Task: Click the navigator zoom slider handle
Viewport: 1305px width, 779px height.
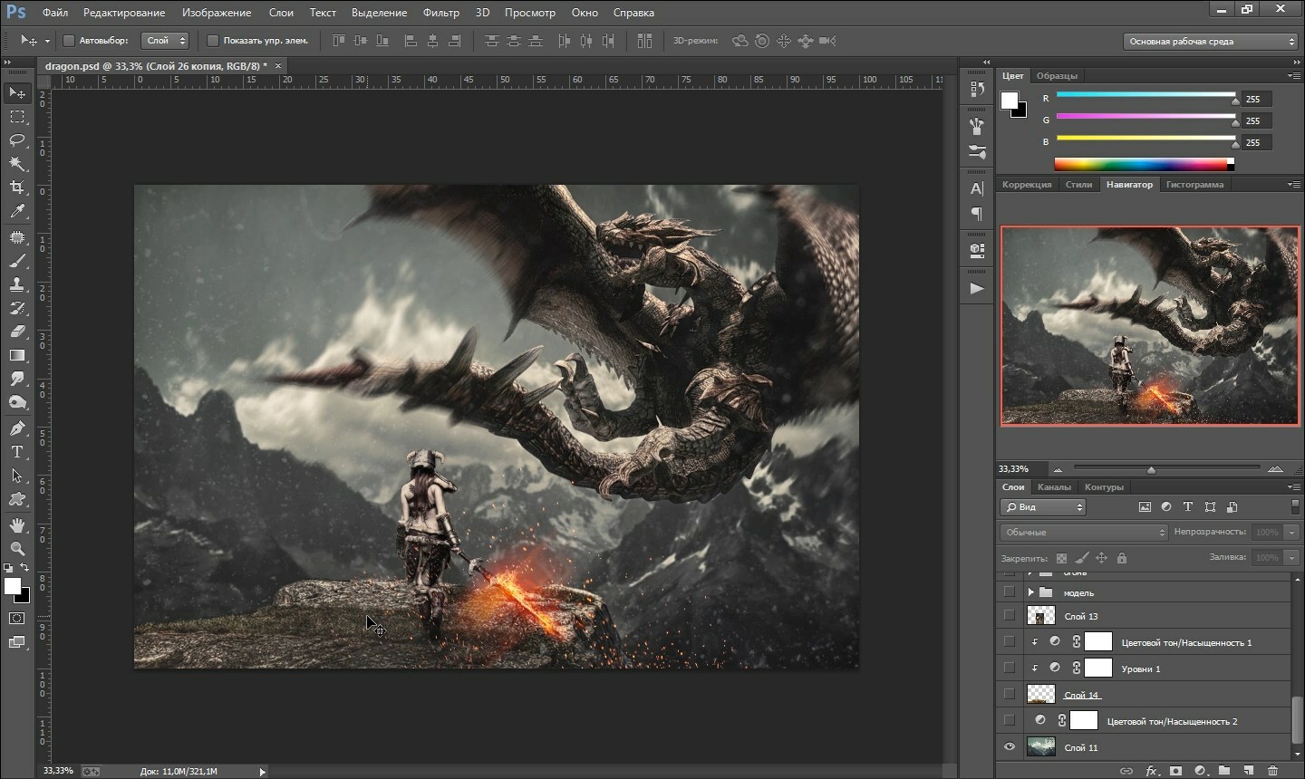Action: point(1151,469)
